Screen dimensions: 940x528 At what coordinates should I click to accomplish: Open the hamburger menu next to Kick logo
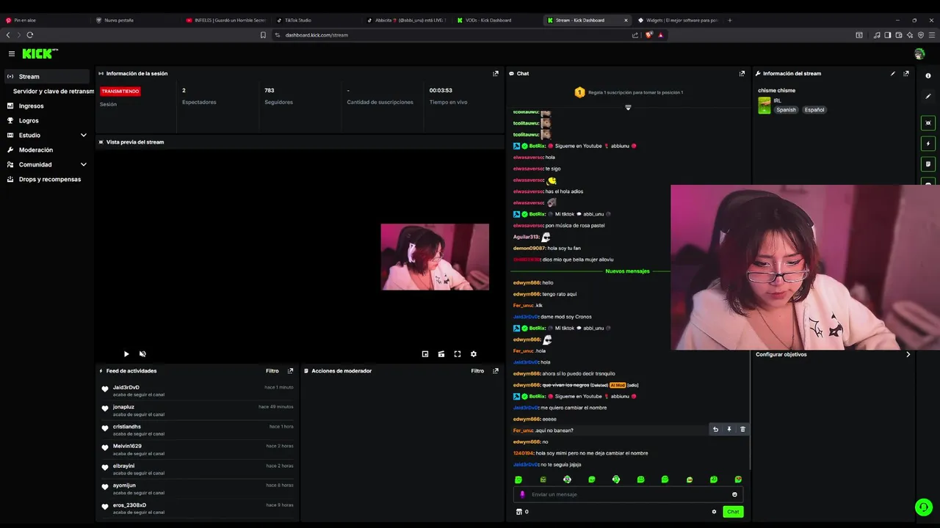[12, 54]
